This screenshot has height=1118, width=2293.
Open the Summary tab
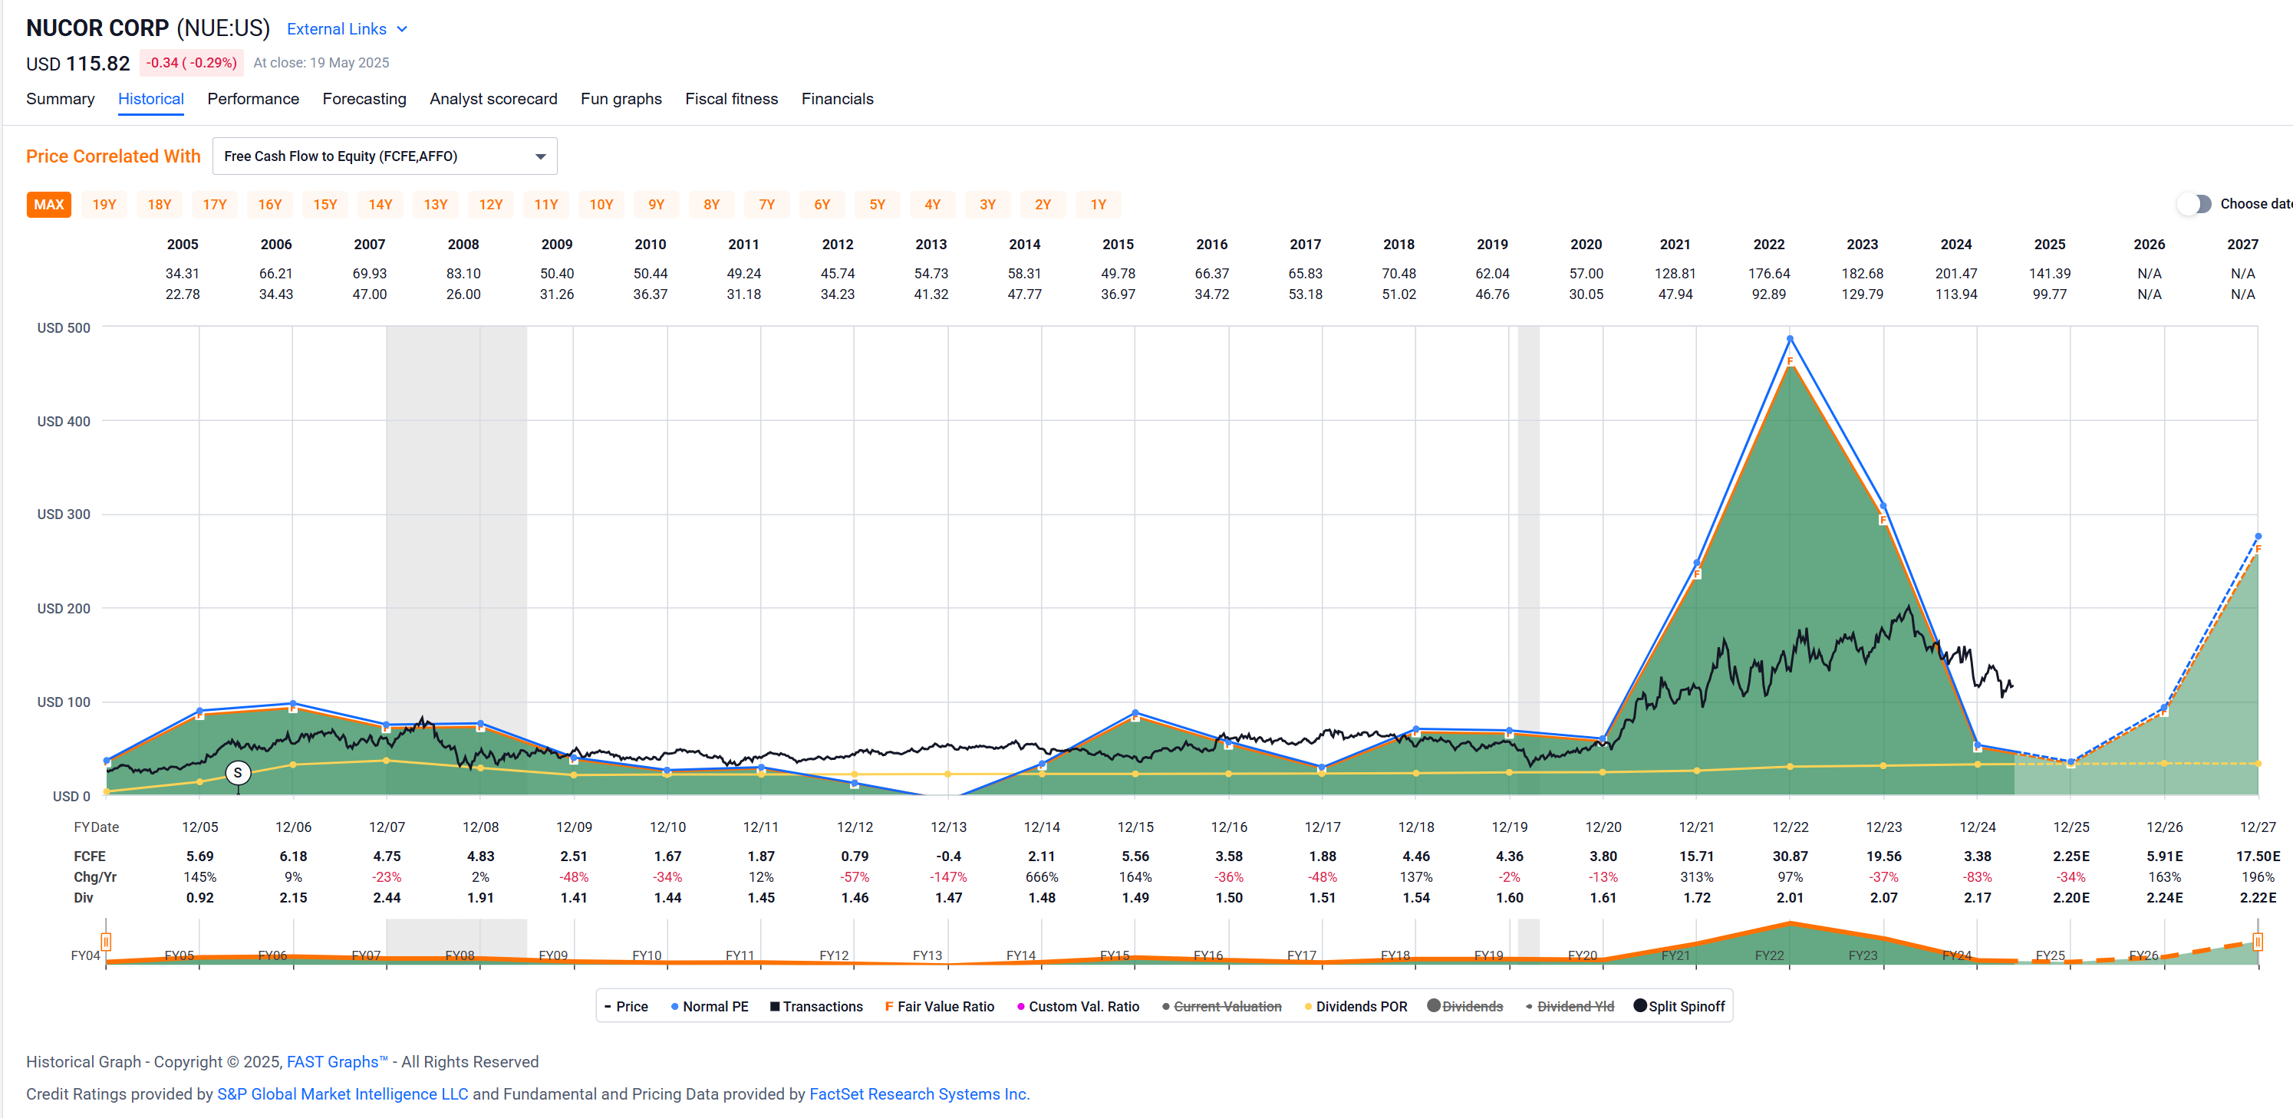coord(60,99)
